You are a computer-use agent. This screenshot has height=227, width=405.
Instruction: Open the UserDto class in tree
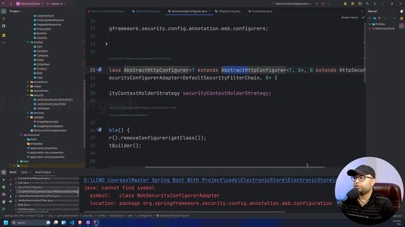pyautogui.click(x=42, y=38)
